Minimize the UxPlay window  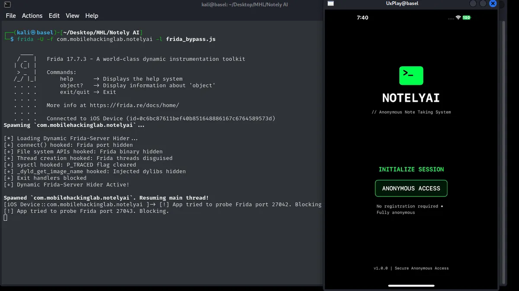tap(473, 3)
